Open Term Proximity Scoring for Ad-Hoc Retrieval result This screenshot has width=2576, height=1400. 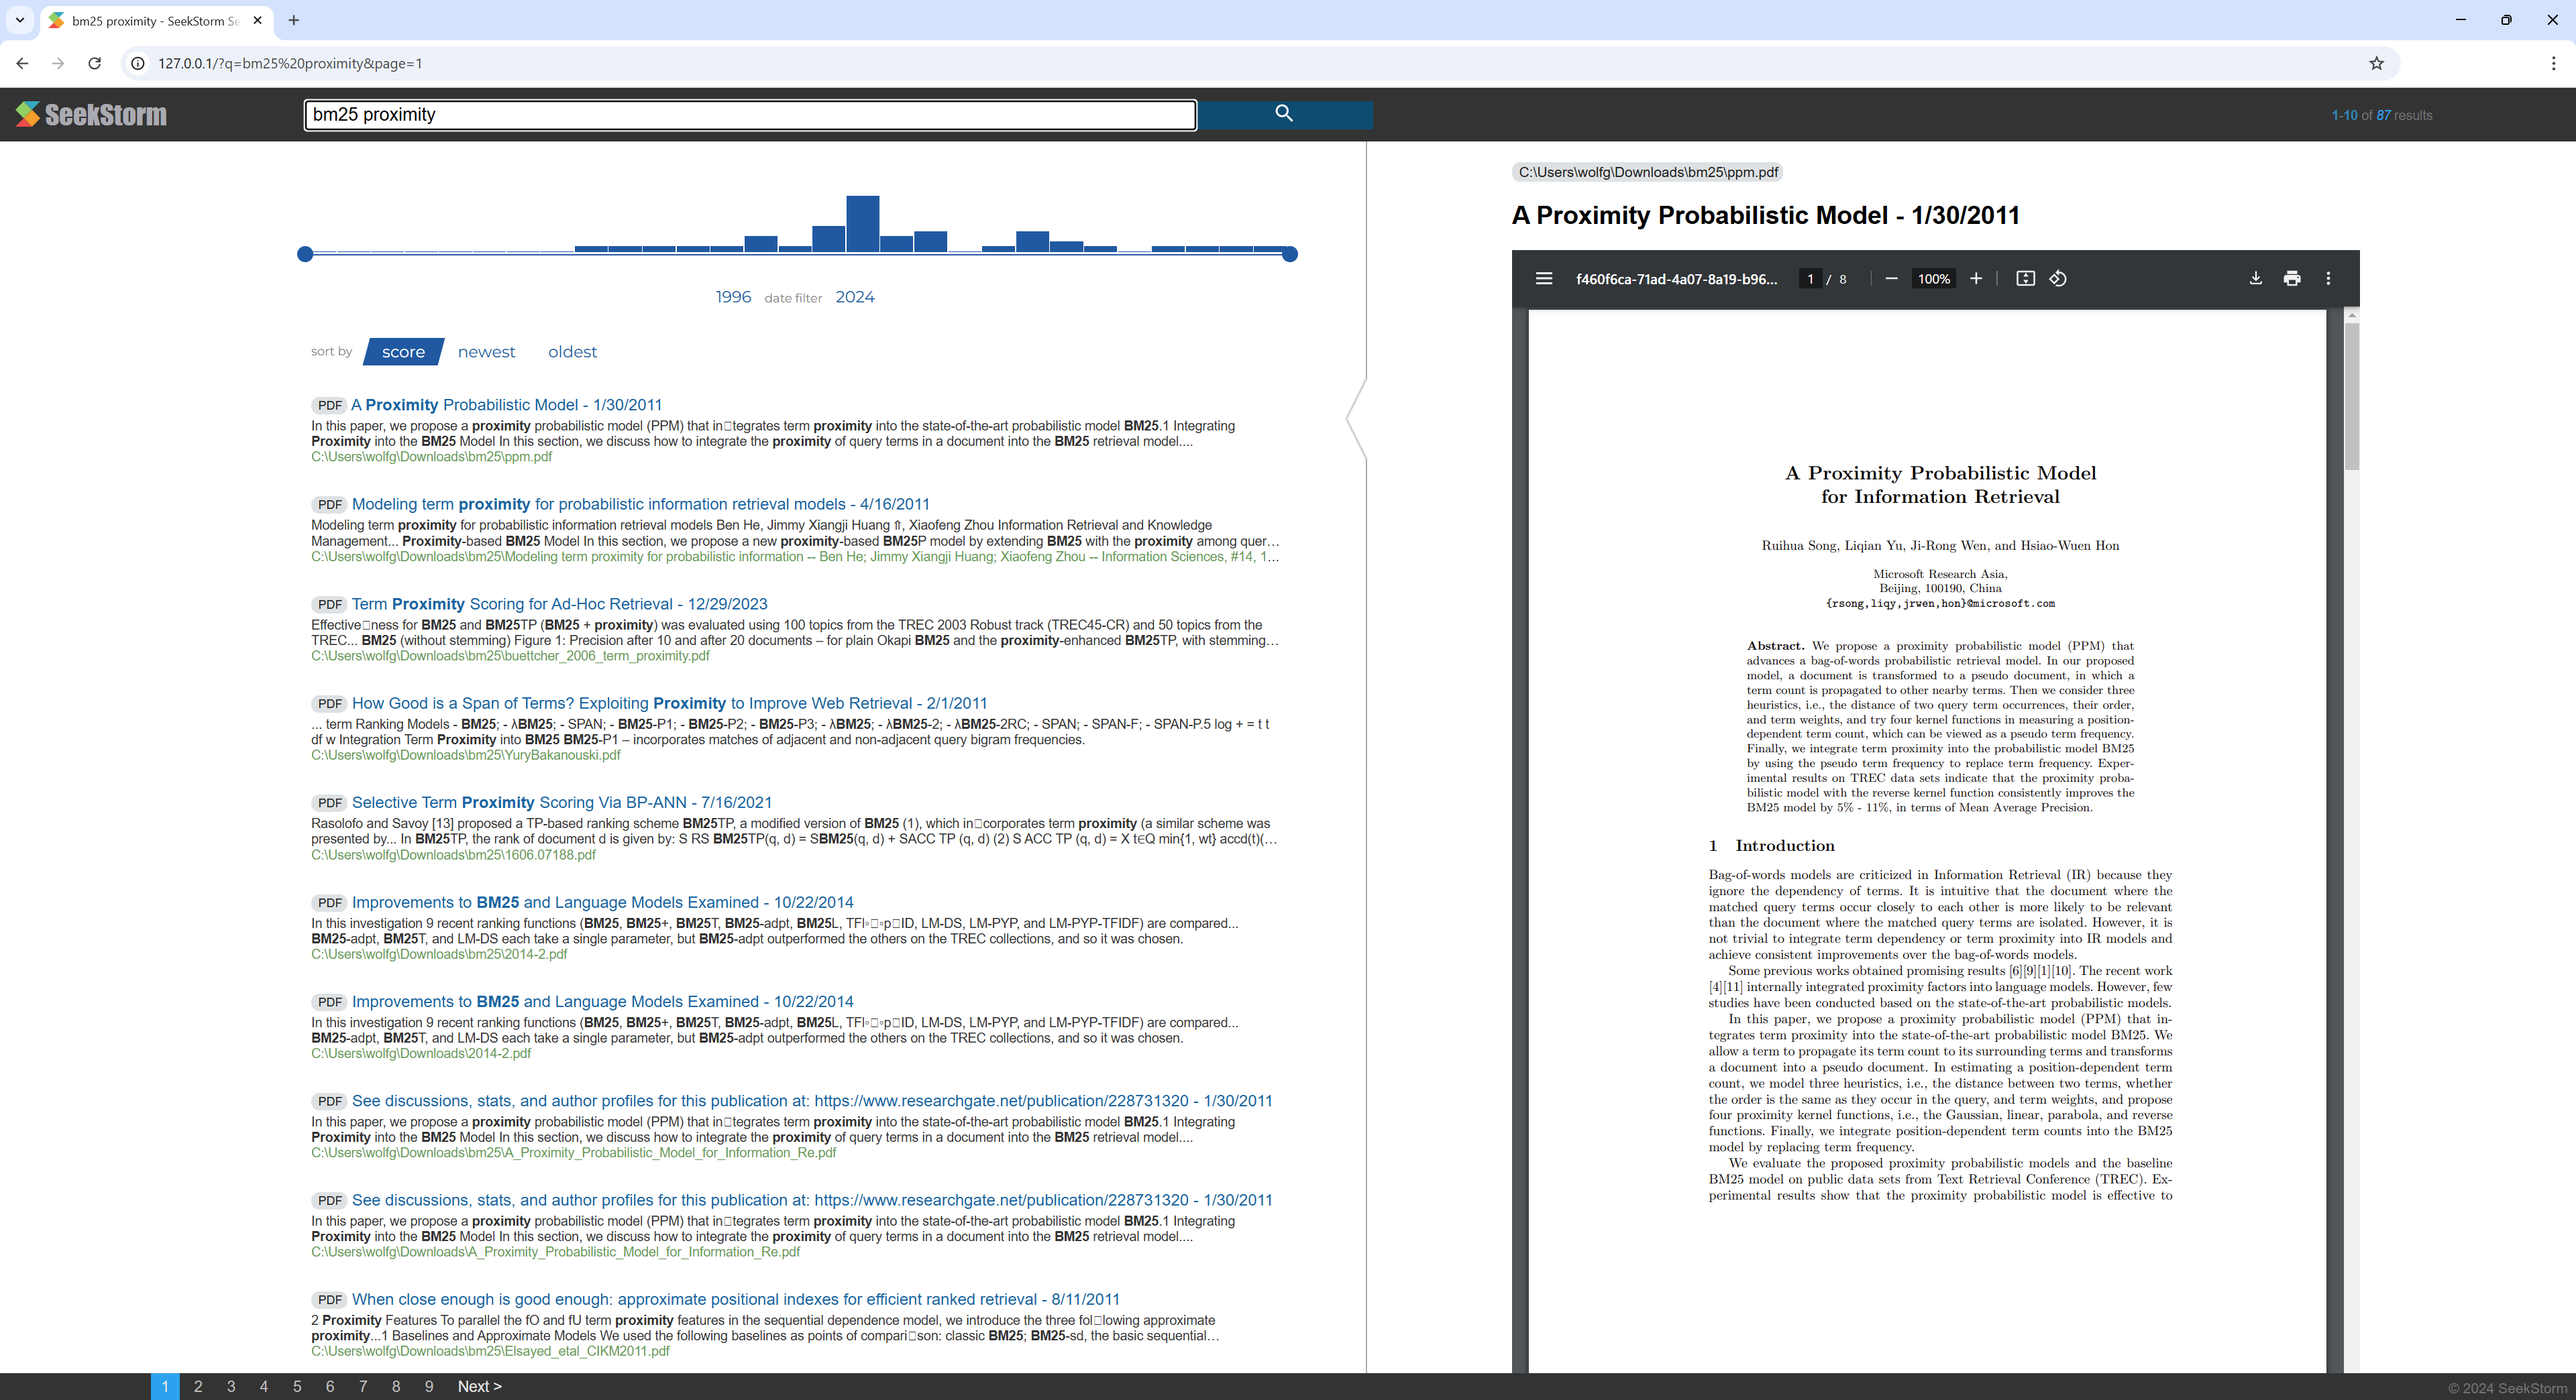(x=559, y=603)
